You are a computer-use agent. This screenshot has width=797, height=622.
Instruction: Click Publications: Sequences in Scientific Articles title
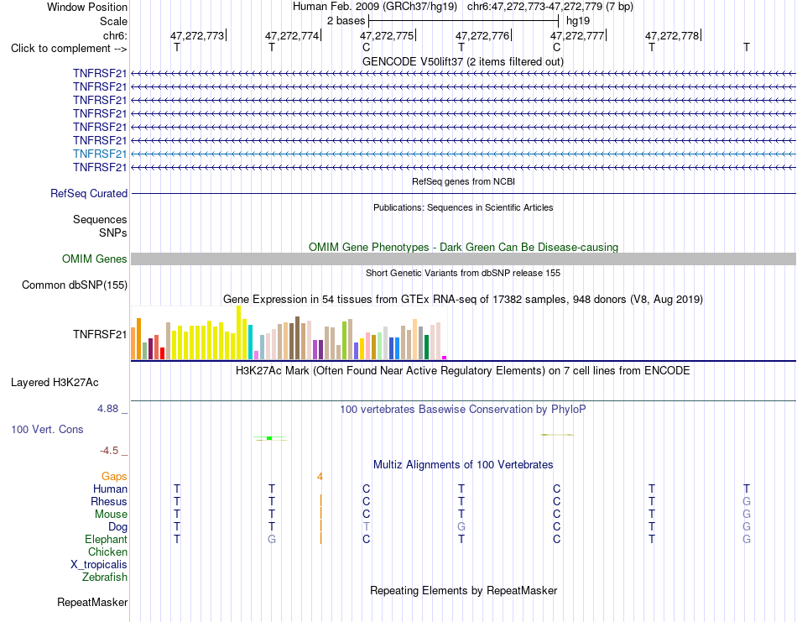[463, 207]
